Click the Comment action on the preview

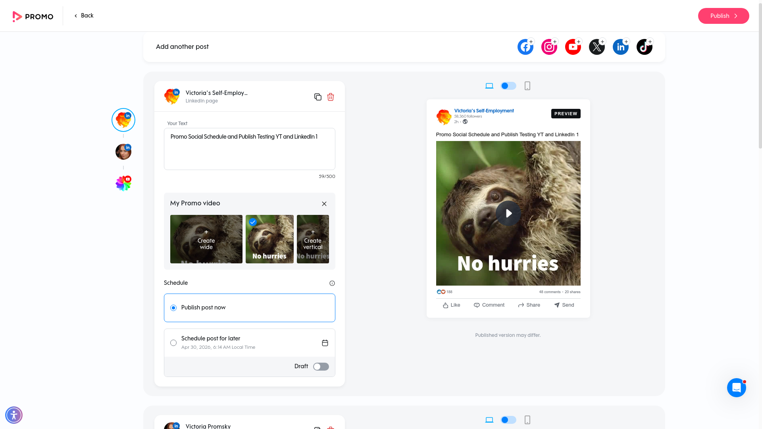click(x=489, y=305)
